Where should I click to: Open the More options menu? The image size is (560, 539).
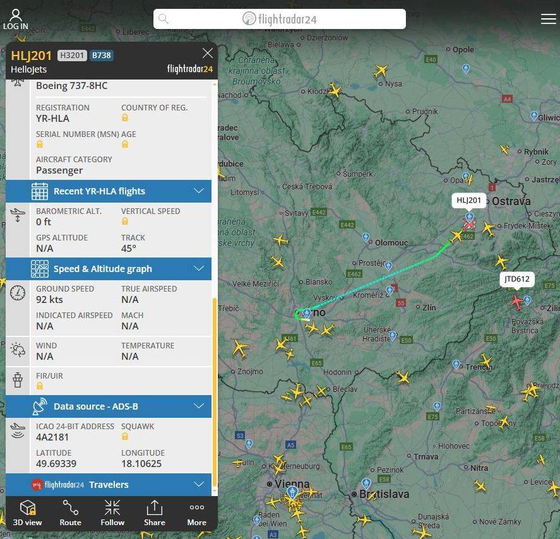click(196, 512)
